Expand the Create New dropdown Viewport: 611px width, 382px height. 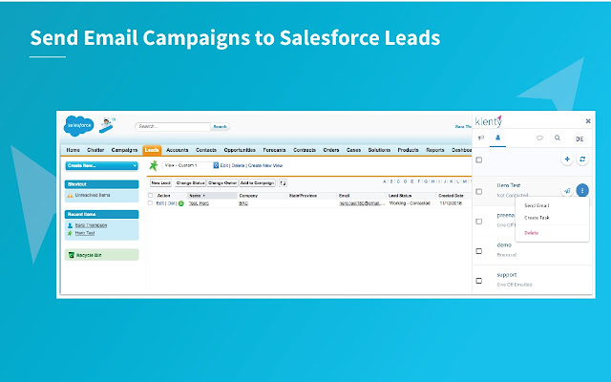pyautogui.click(x=102, y=165)
